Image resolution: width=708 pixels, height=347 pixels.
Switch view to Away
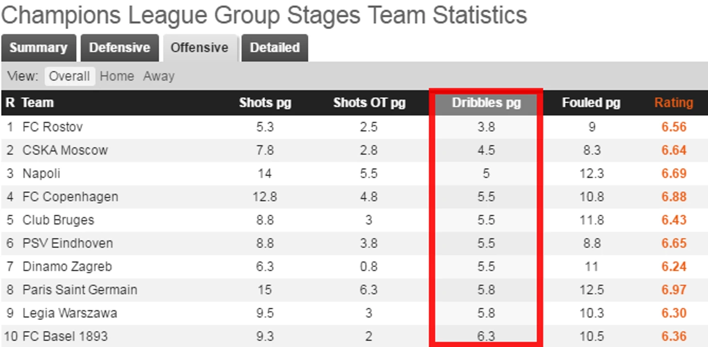159,77
